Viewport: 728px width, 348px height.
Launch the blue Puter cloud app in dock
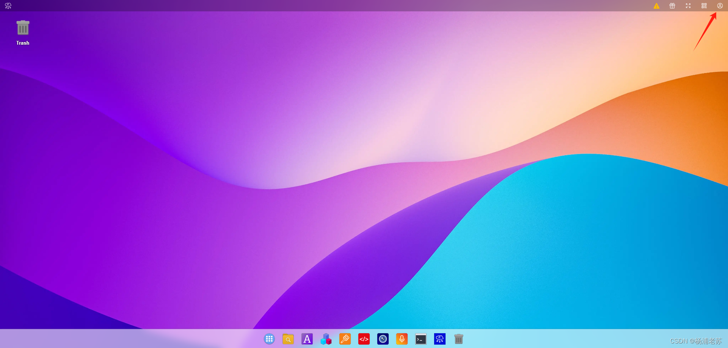pos(440,339)
